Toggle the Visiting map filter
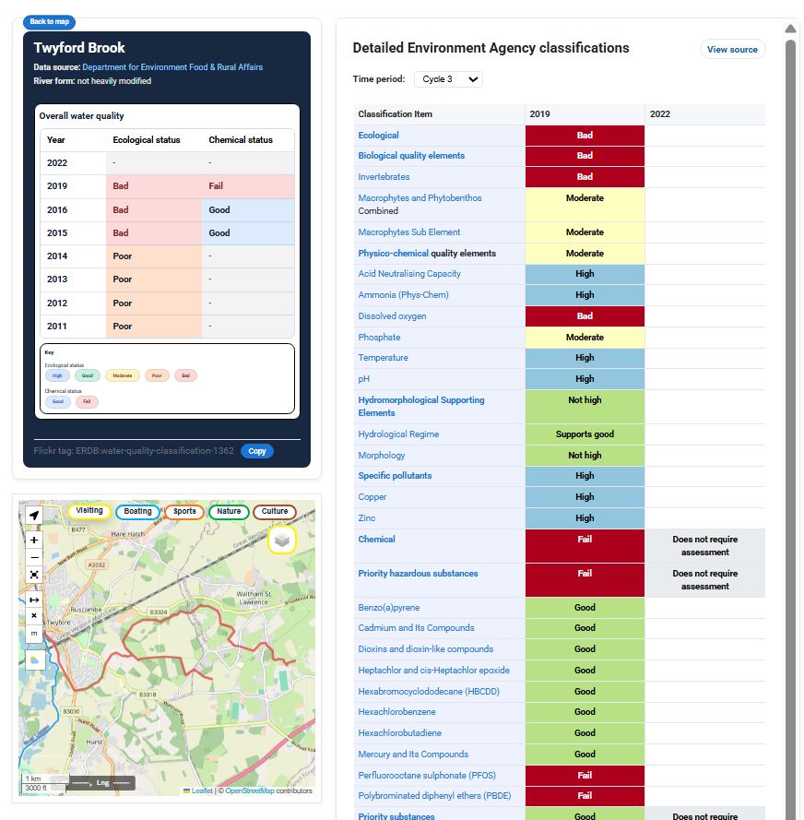Image resolution: width=804 pixels, height=820 pixels. 89,511
